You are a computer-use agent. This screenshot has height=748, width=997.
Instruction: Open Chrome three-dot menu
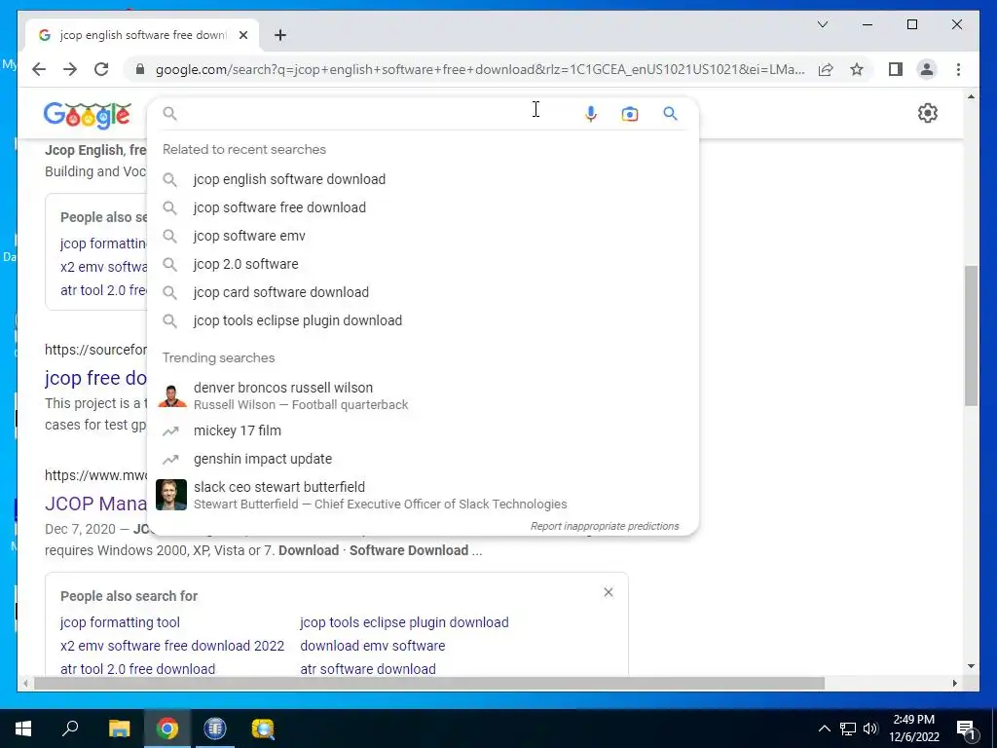click(x=958, y=69)
